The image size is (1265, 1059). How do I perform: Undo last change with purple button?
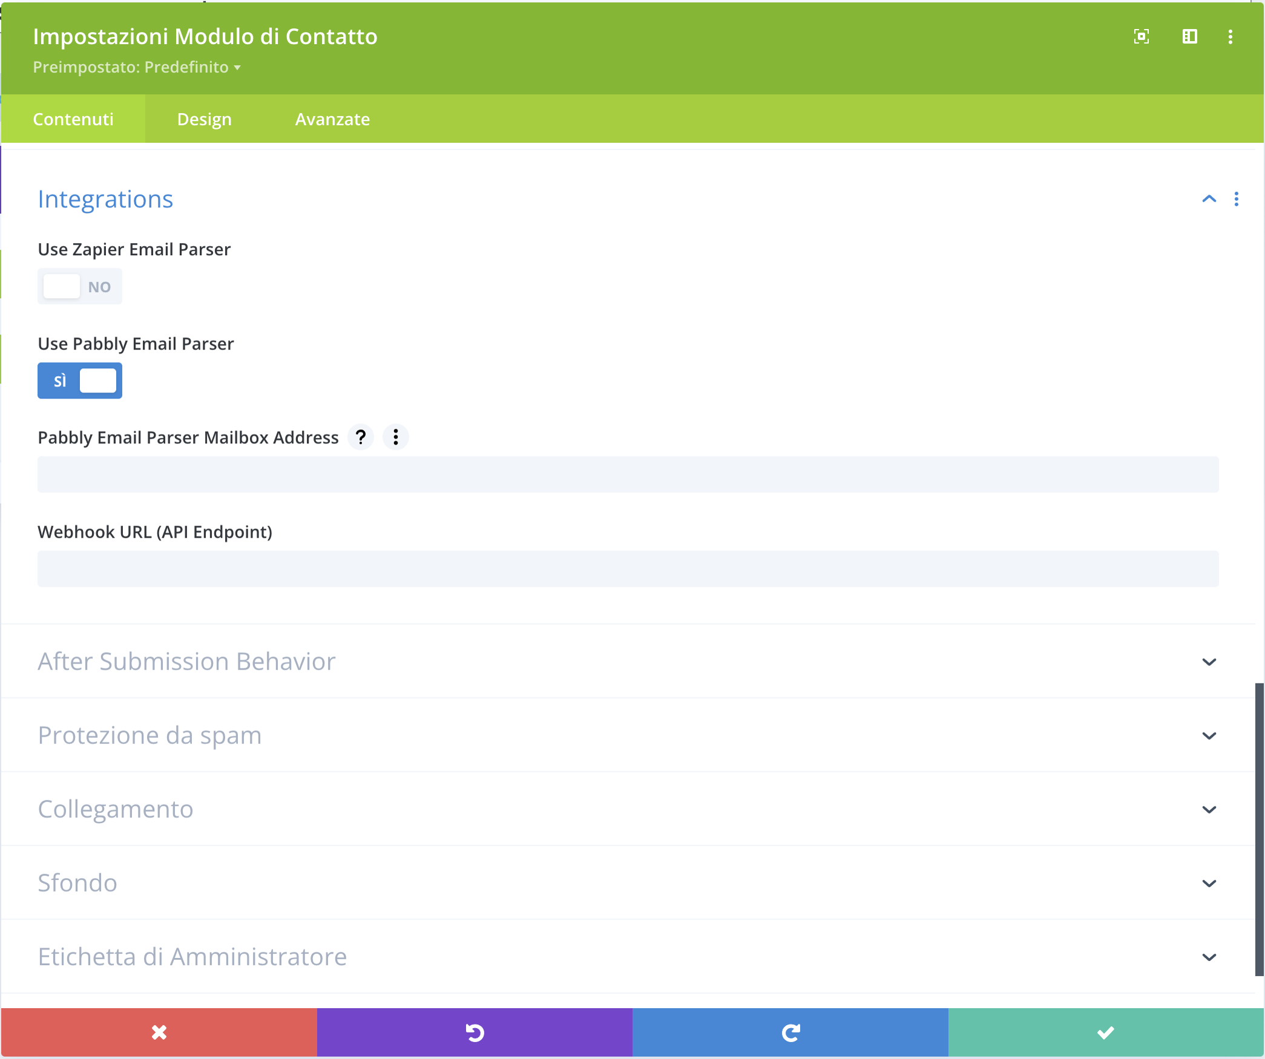coord(475,1032)
